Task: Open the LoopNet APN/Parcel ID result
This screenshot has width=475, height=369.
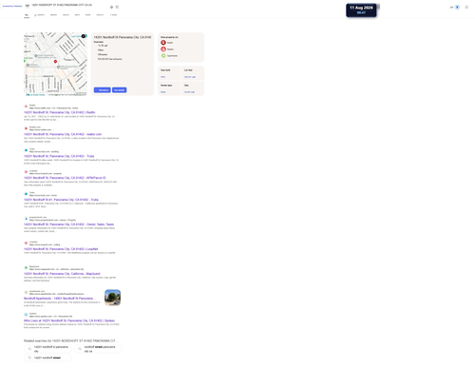Action: [x=65, y=178]
